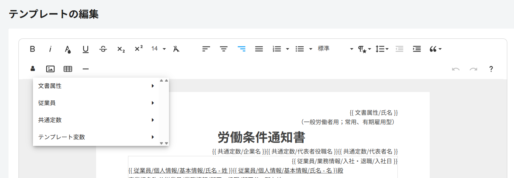The width and height of the screenshot is (514, 178).
Task: Open the text color picker
Action: click(68, 49)
